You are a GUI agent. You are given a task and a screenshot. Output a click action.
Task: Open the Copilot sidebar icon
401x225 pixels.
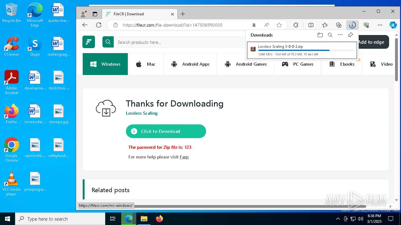click(393, 25)
